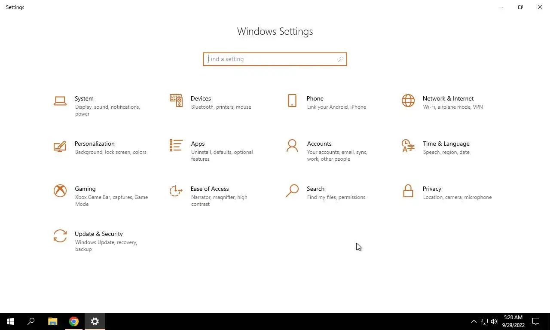
Task: Open the Search settings title
Action: point(315,189)
